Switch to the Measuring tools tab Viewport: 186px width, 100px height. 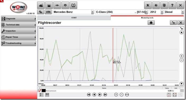coord(147,18)
